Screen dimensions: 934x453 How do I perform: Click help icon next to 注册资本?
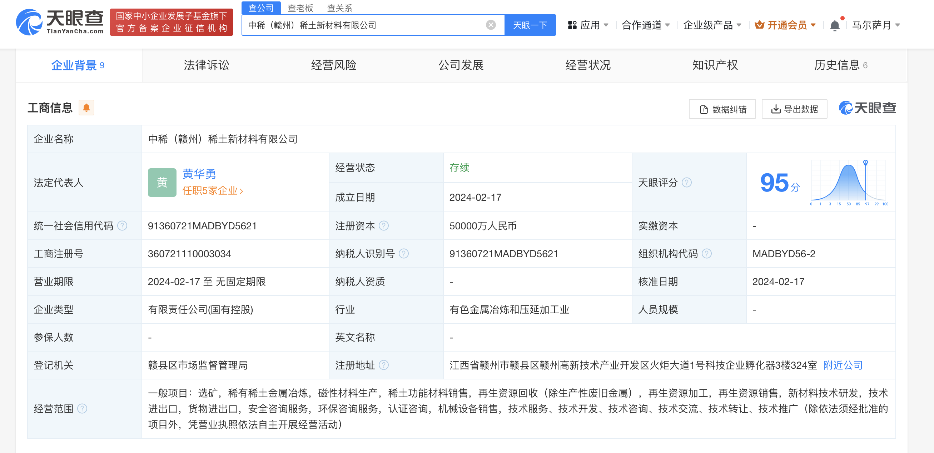coord(384,226)
